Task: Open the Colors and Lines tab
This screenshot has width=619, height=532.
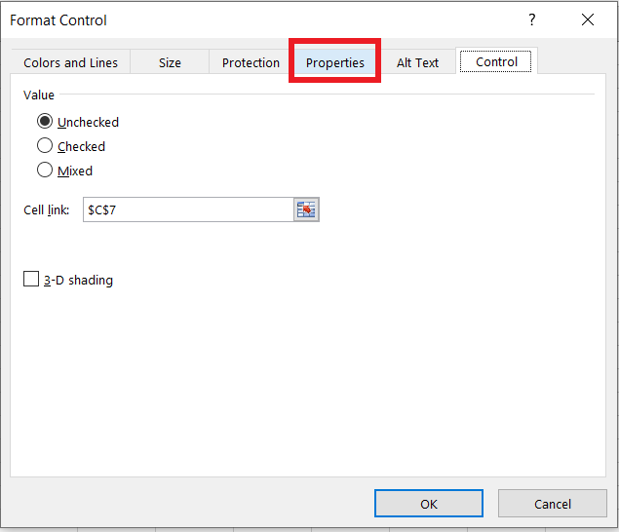Action: pos(70,62)
